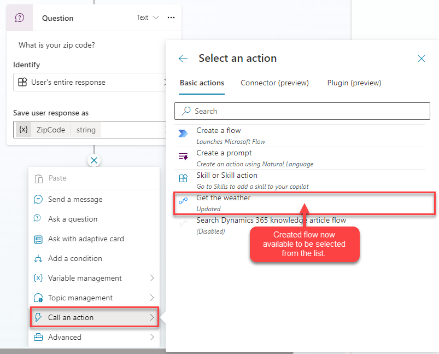Choose Send a message from menu

(x=75, y=199)
